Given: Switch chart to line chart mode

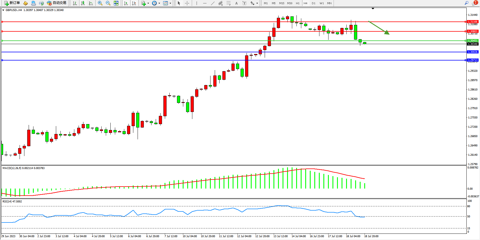Looking at the screenshot, I should click(91, 3).
